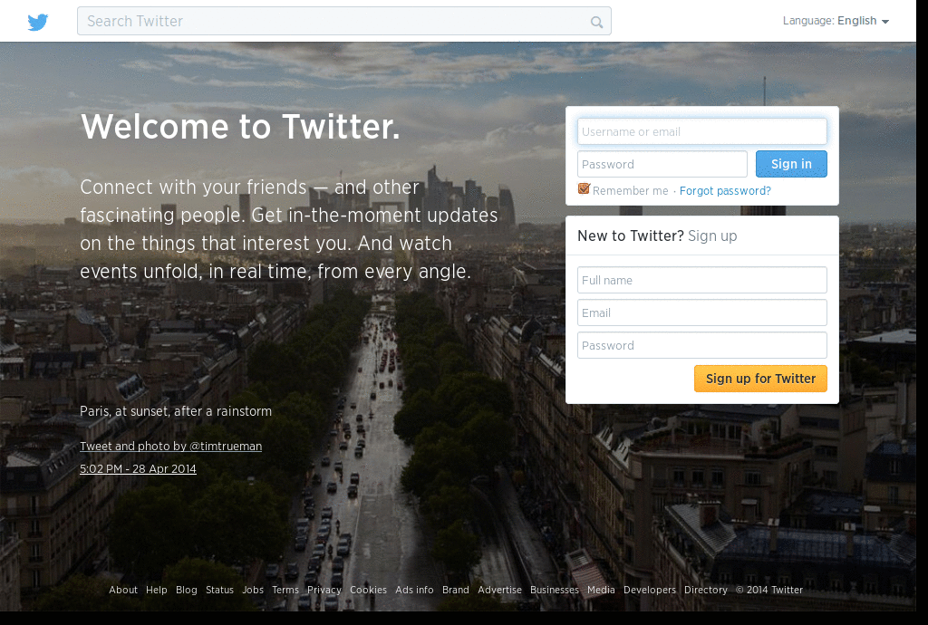Click the Twitter bird logo
This screenshot has height=625, width=928.
click(x=38, y=22)
